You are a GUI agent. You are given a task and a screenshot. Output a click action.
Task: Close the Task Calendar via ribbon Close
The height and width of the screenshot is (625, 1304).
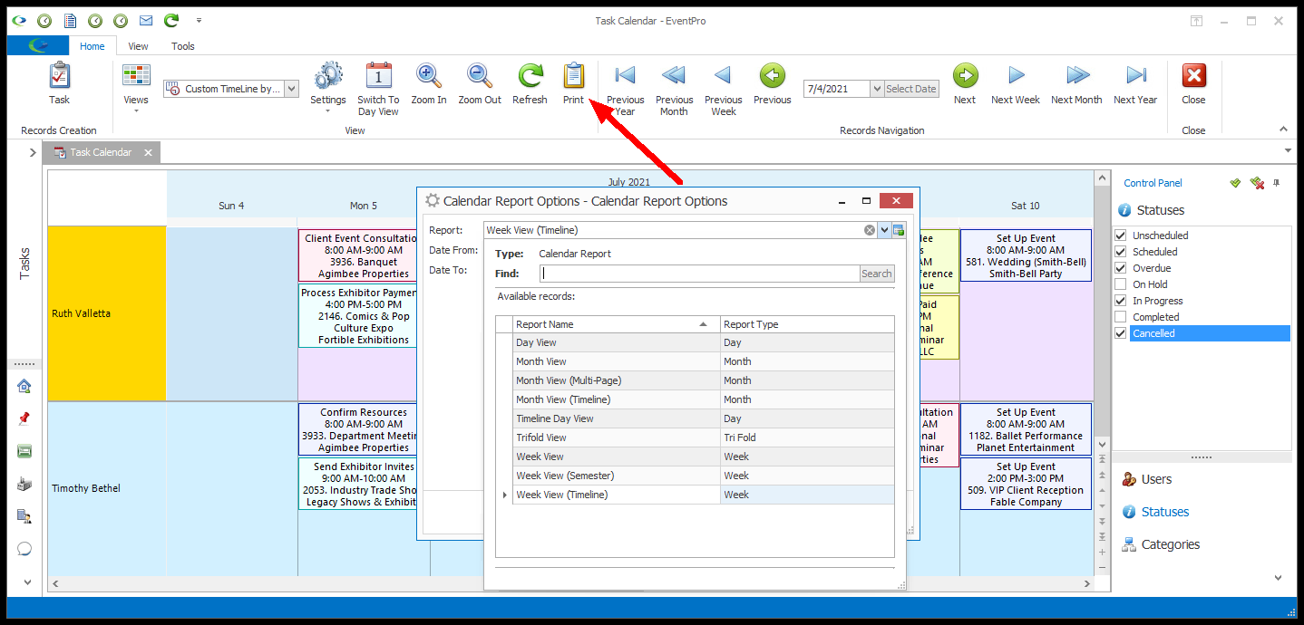(1193, 83)
